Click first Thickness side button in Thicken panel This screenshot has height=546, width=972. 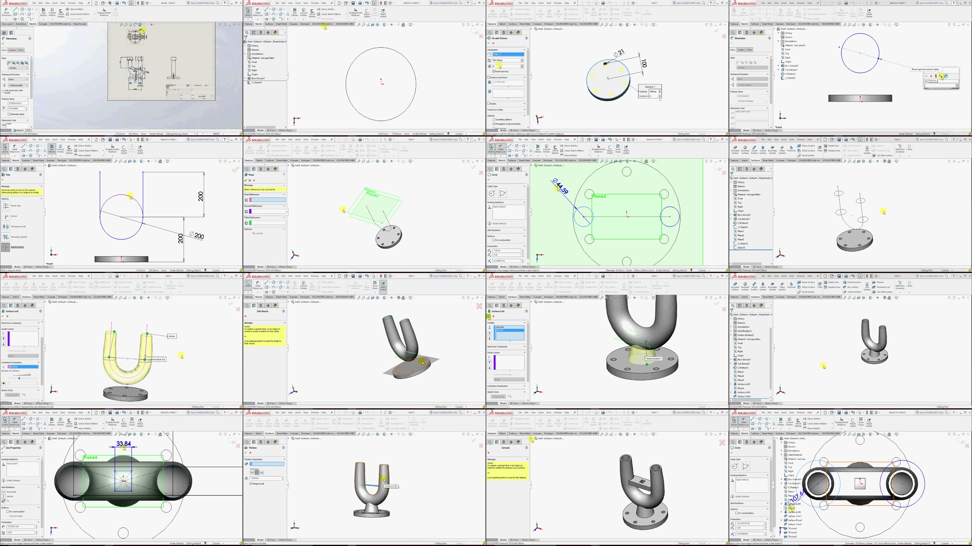pyautogui.click(x=252, y=473)
